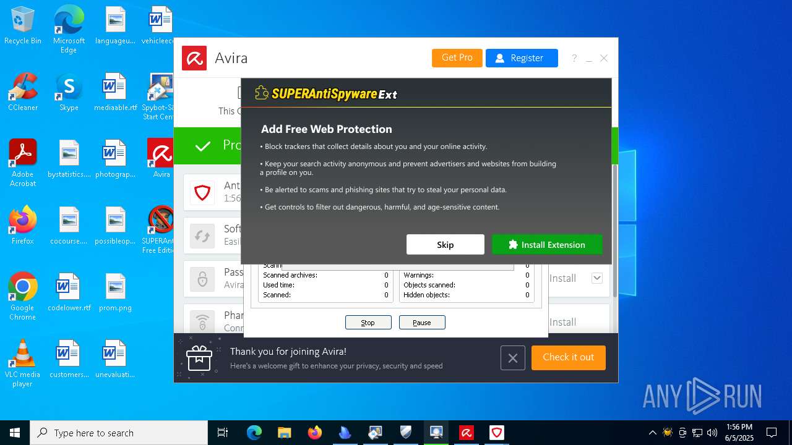Open network status tray icon
The width and height of the screenshot is (792, 445).
697,433
